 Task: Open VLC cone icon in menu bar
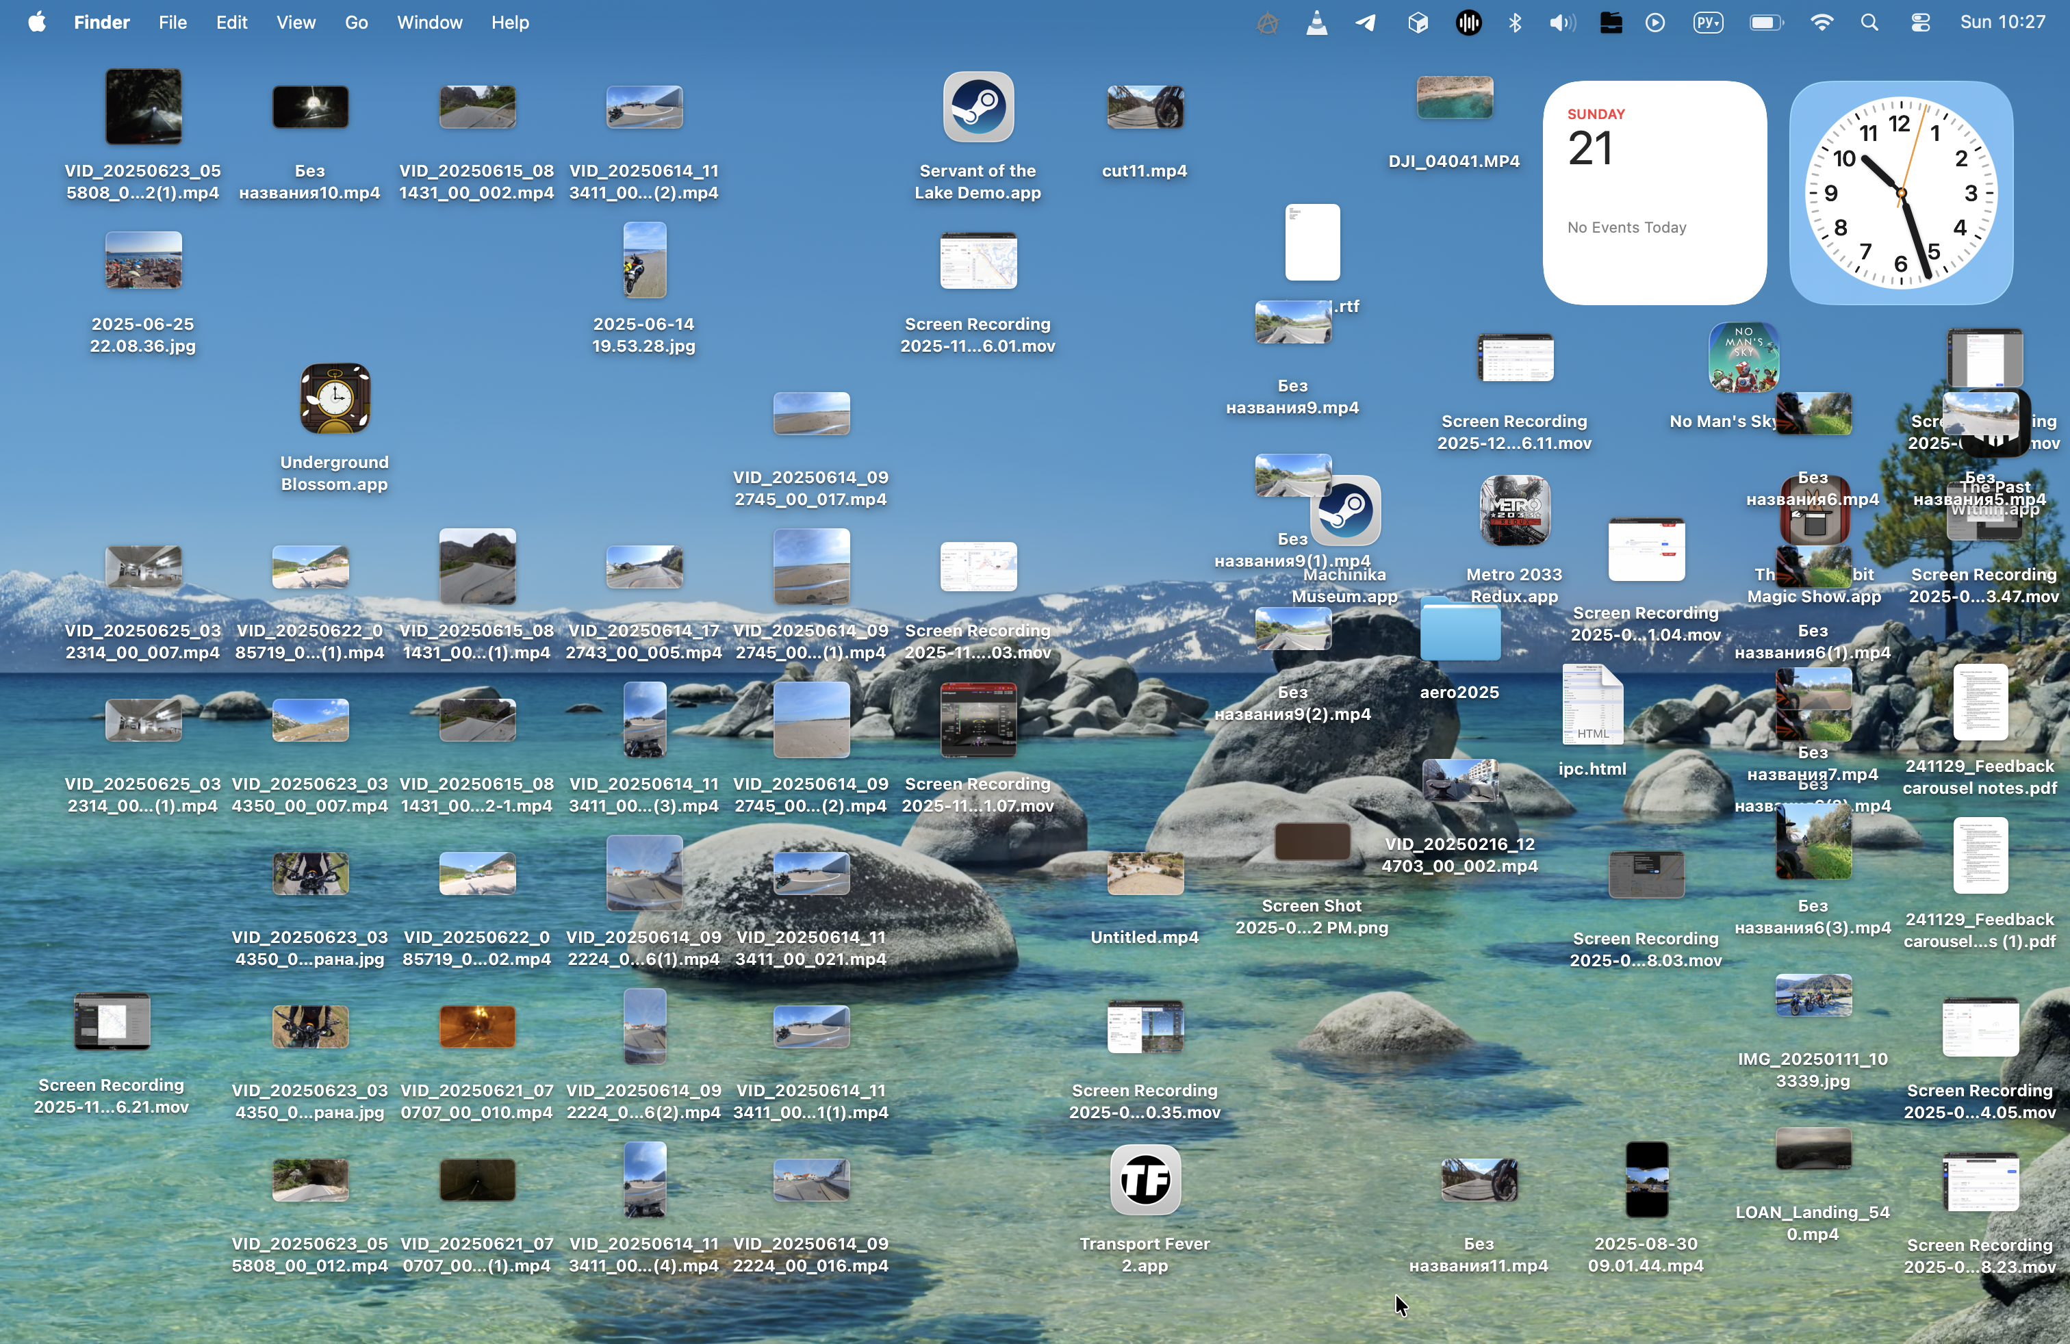pos(1317,23)
